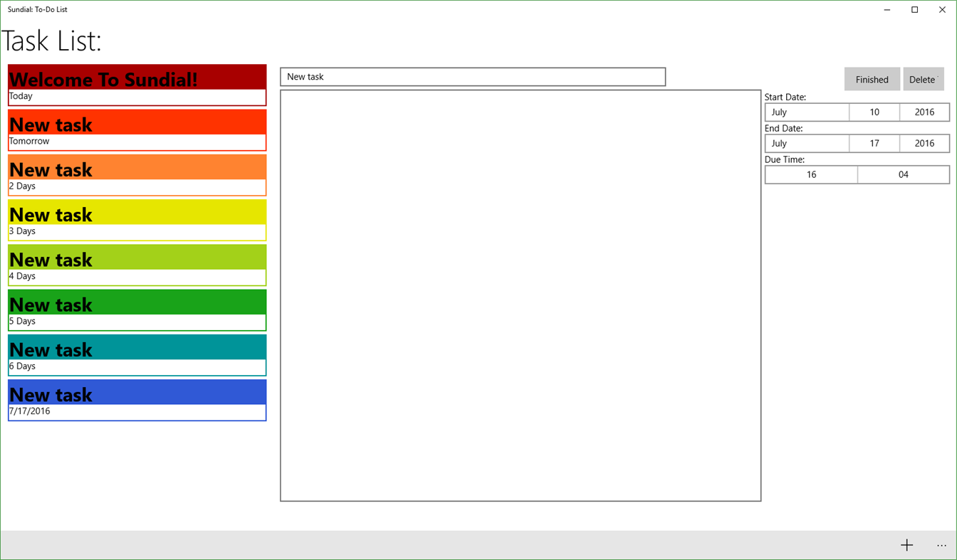Open the End Date month selector
957x560 pixels.
tap(807, 143)
